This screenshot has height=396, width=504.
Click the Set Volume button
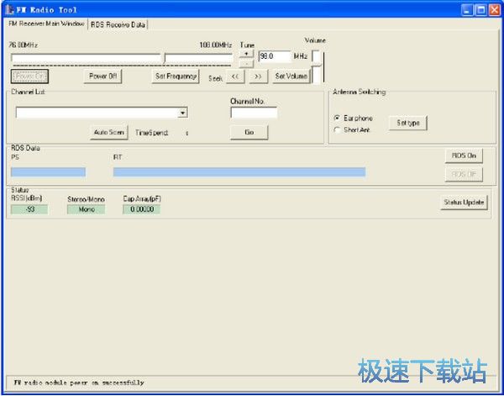click(x=291, y=77)
